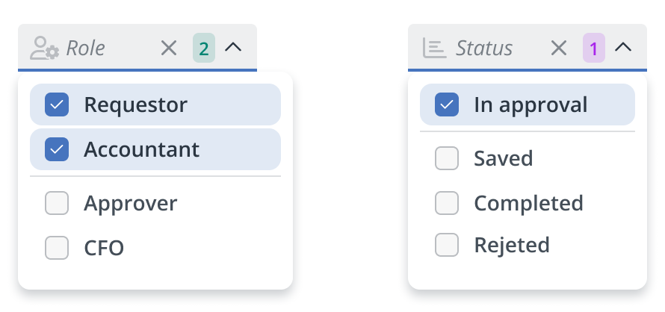Click the green Role count badge
The height and width of the screenshot is (312, 665).
coord(203,49)
